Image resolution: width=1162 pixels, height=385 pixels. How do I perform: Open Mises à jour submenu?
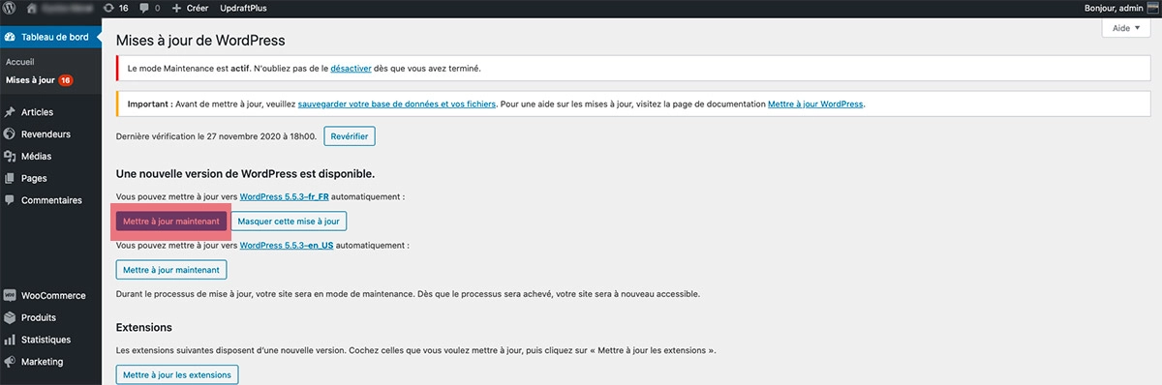(x=30, y=80)
